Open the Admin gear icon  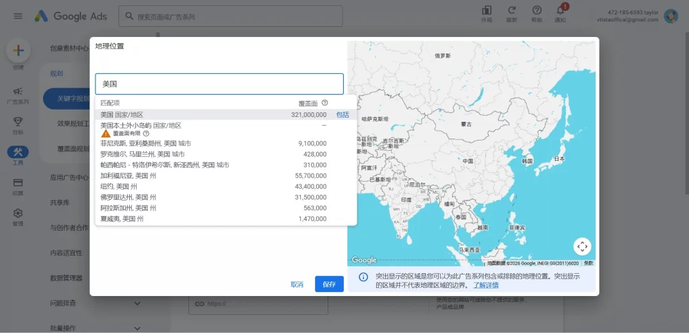tap(18, 213)
